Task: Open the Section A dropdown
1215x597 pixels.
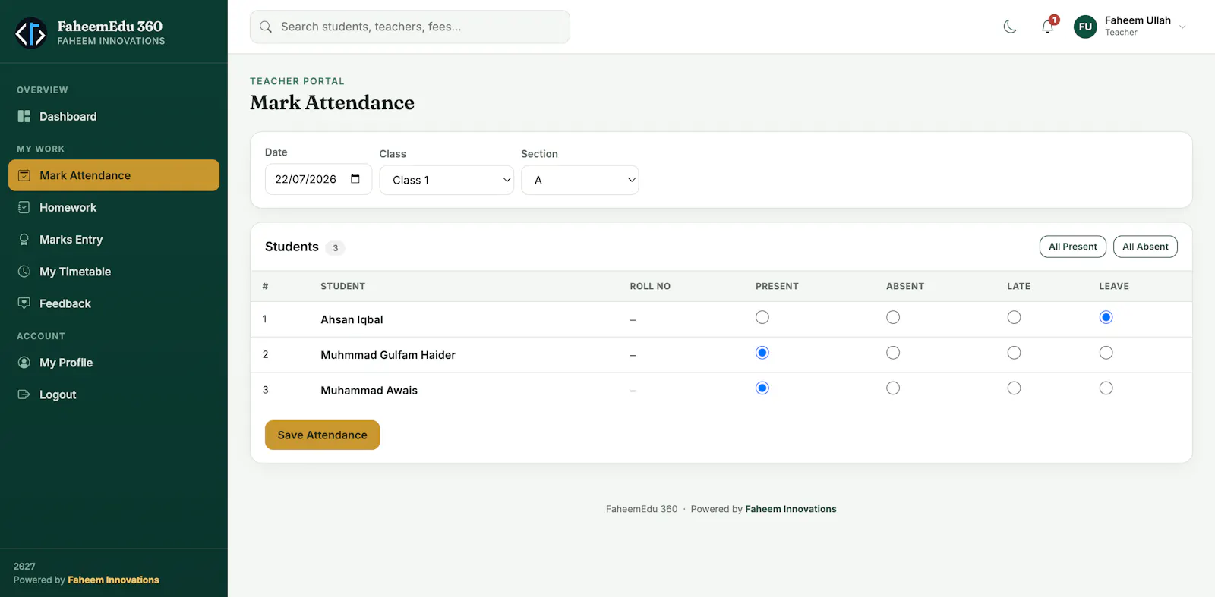Action: click(x=579, y=180)
